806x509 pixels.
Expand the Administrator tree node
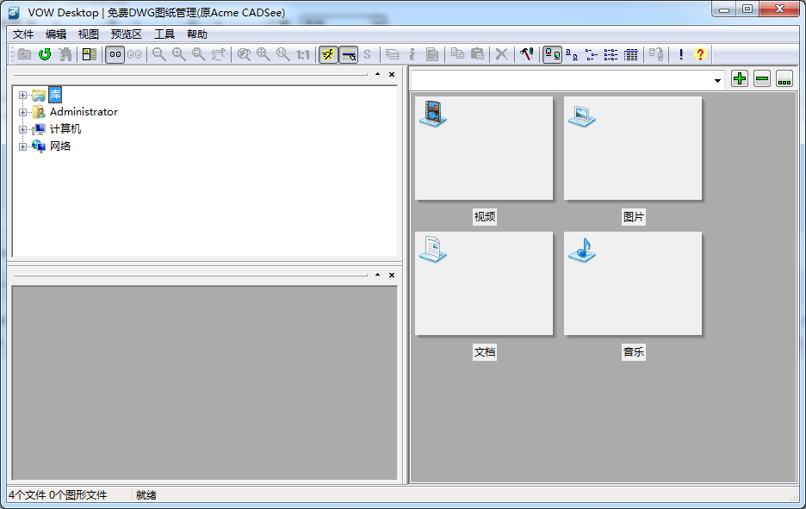[23, 112]
